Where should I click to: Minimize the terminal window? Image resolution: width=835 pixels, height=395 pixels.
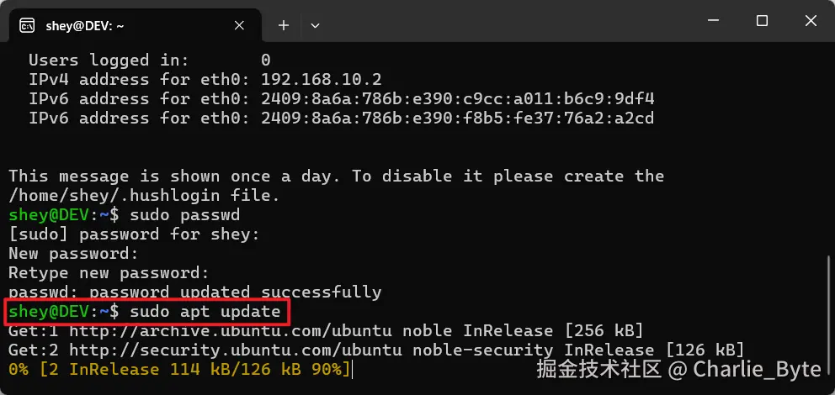pyautogui.click(x=714, y=21)
